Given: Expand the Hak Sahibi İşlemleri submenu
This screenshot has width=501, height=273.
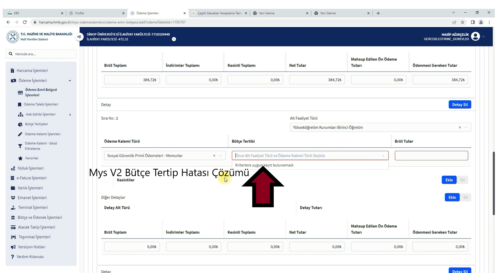Looking at the screenshot, I should pyautogui.click(x=70, y=115).
